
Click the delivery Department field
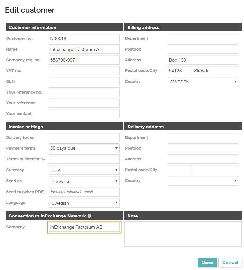pos(203,137)
